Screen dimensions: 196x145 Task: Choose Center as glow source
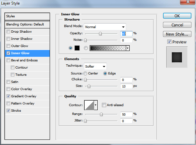85,73
